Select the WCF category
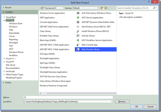Image resolution: width=161 pixels, height=112 pixels. pyautogui.click(x=11, y=49)
